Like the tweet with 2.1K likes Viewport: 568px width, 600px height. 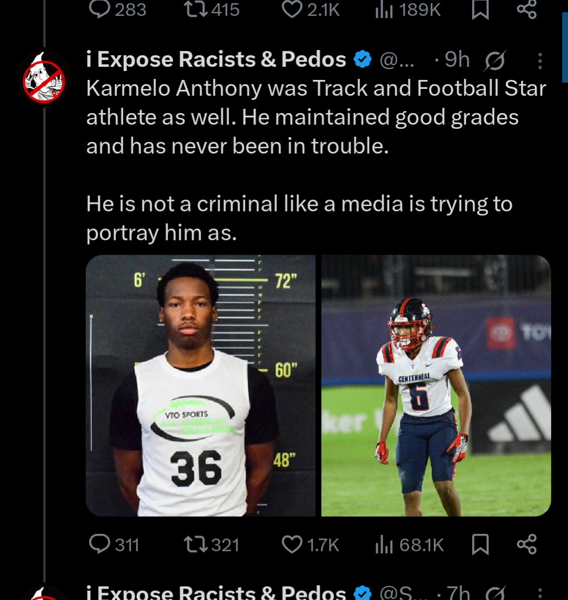[292, 9]
